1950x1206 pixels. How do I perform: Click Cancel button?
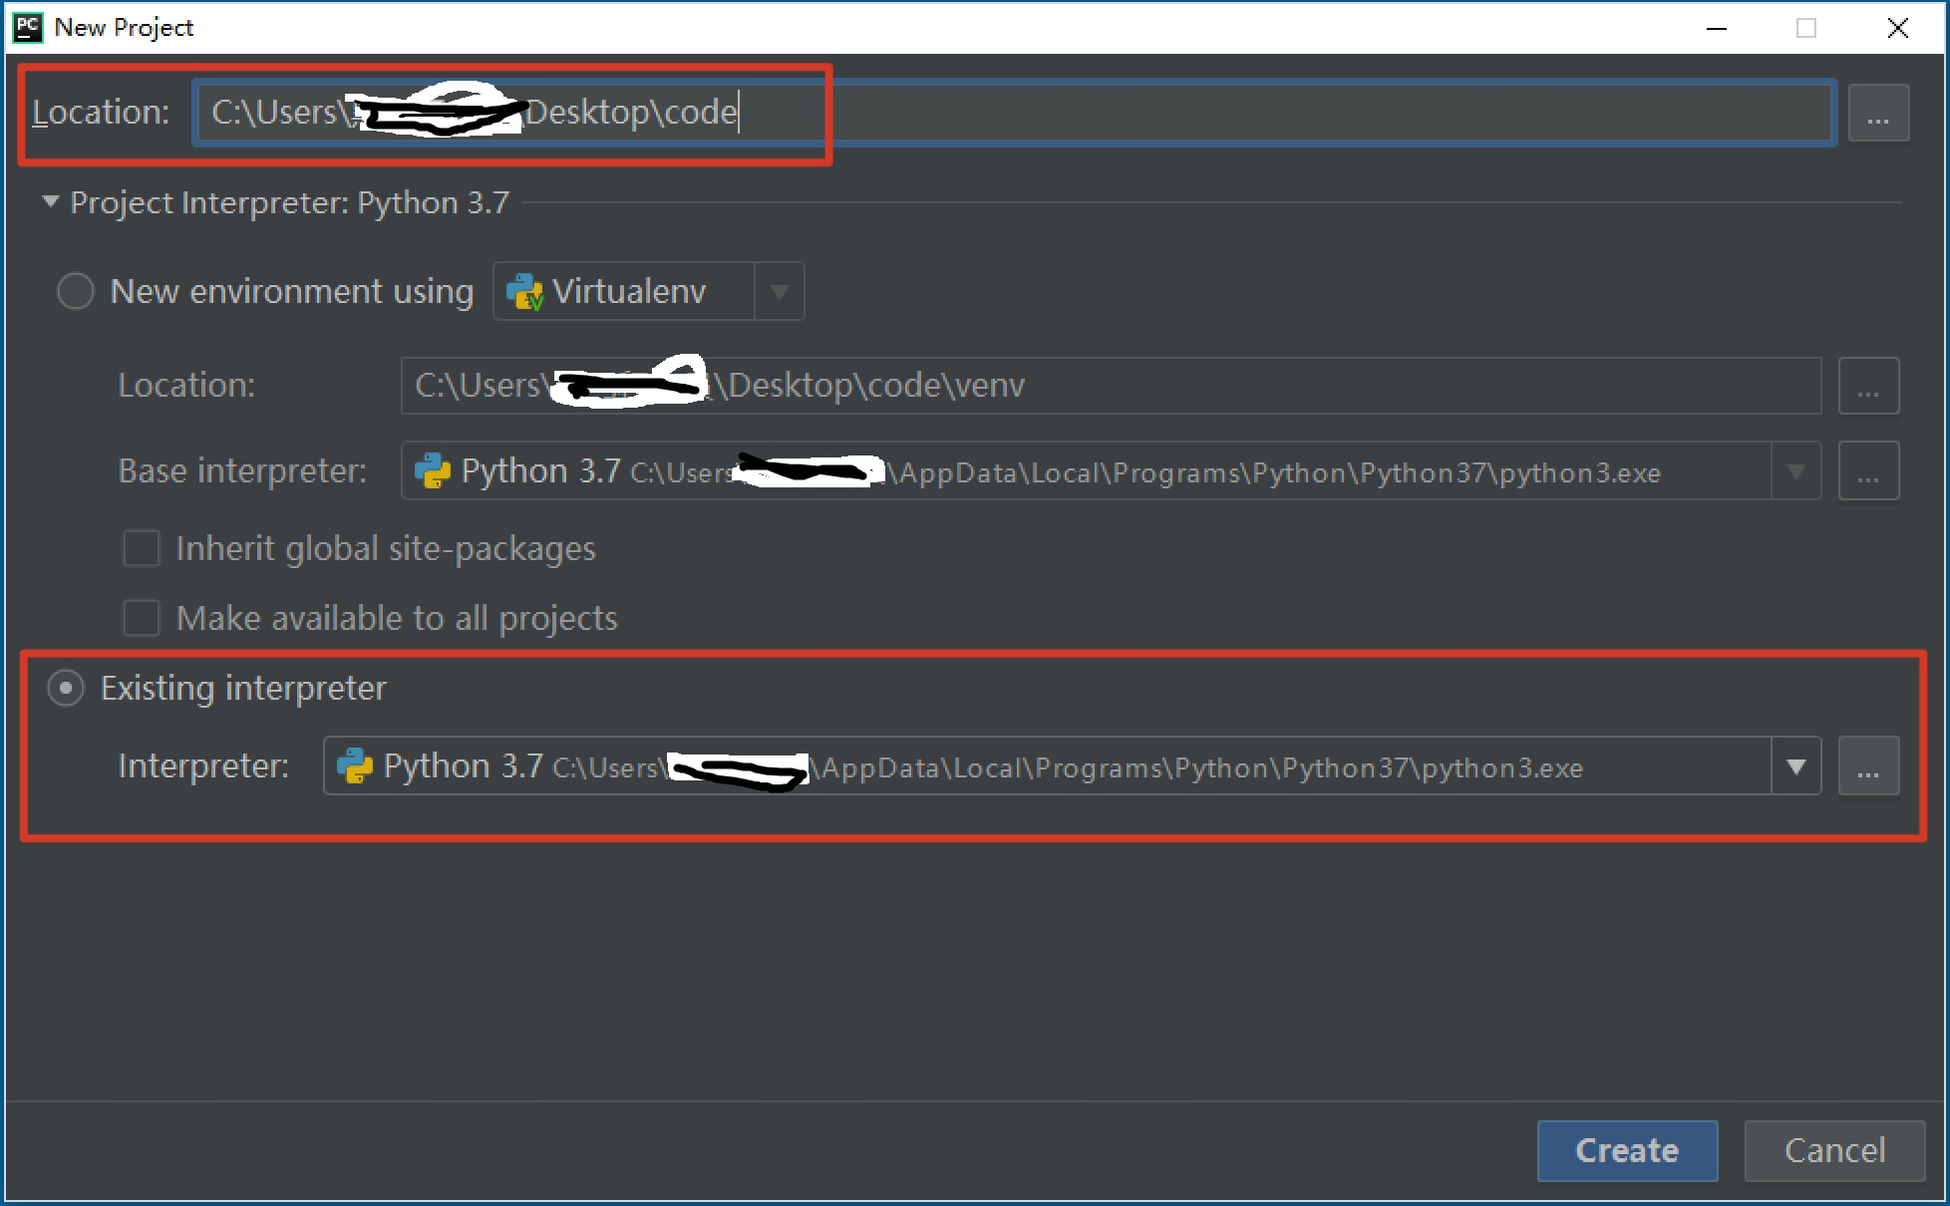1834,1150
